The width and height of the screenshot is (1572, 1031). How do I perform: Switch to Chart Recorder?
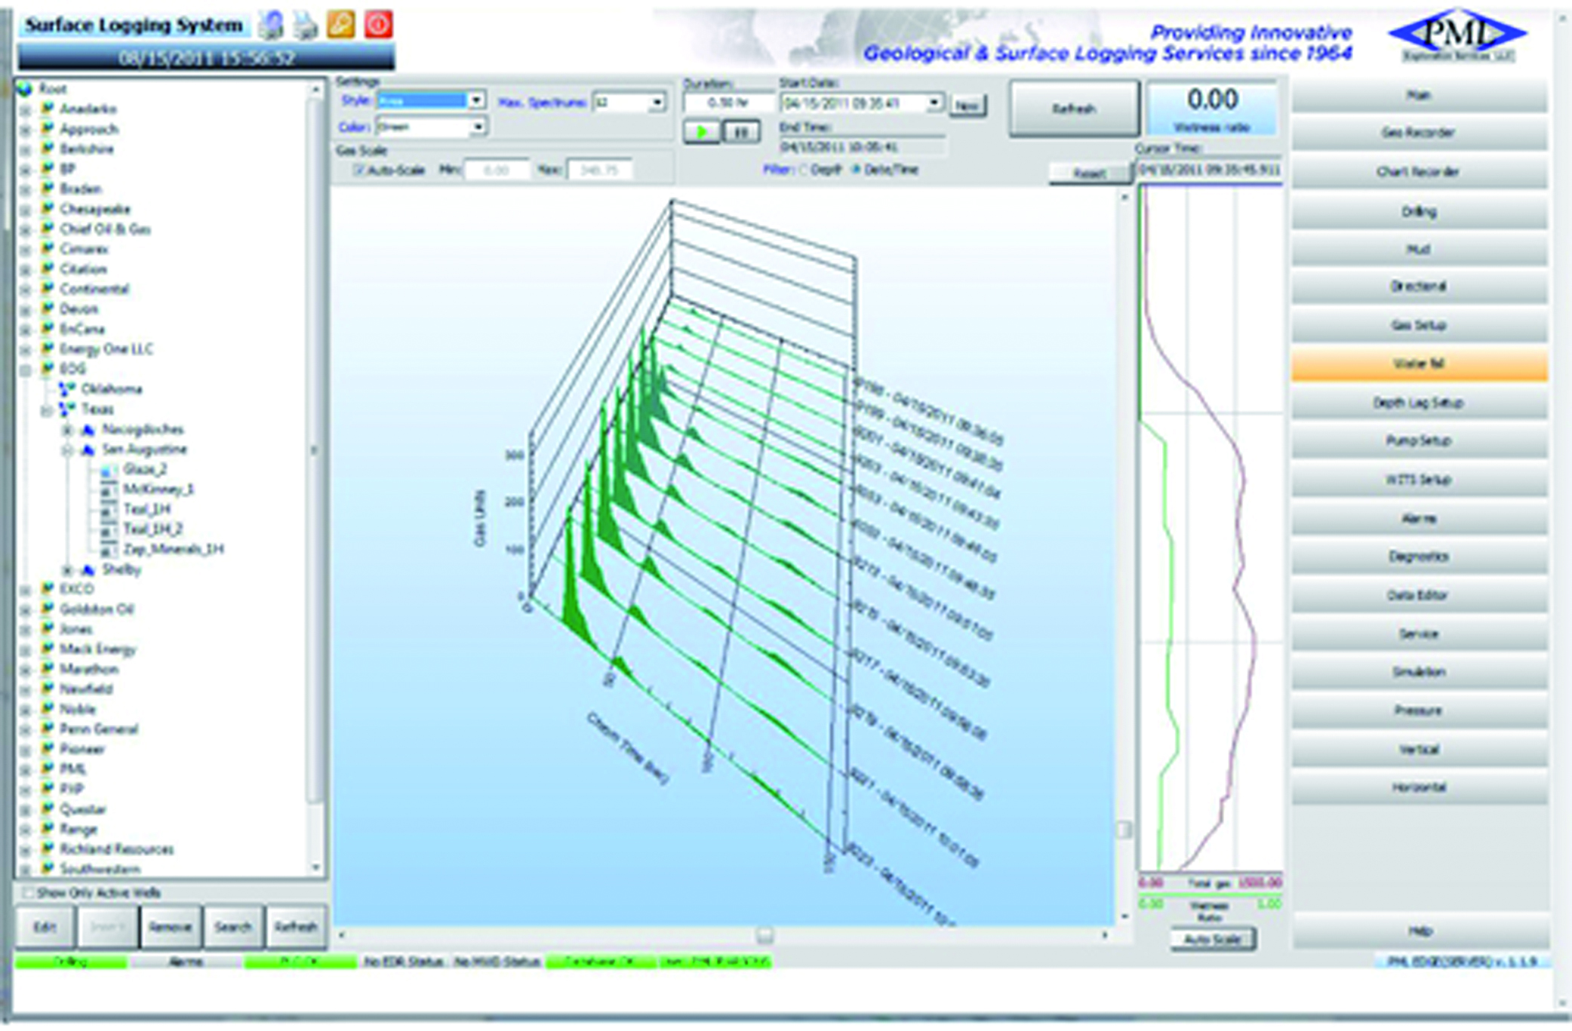click(x=1419, y=172)
